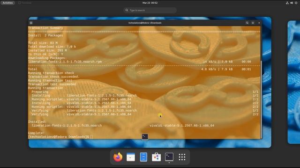Viewport: 300px width, 168px height.
Task: Click the 'Transaction Summary' text
Action: tap(45, 28)
